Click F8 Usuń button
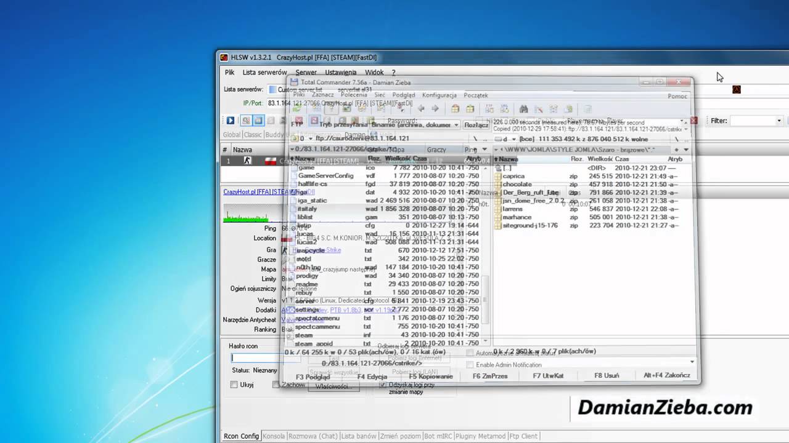This screenshot has height=443, width=789. click(607, 375)
